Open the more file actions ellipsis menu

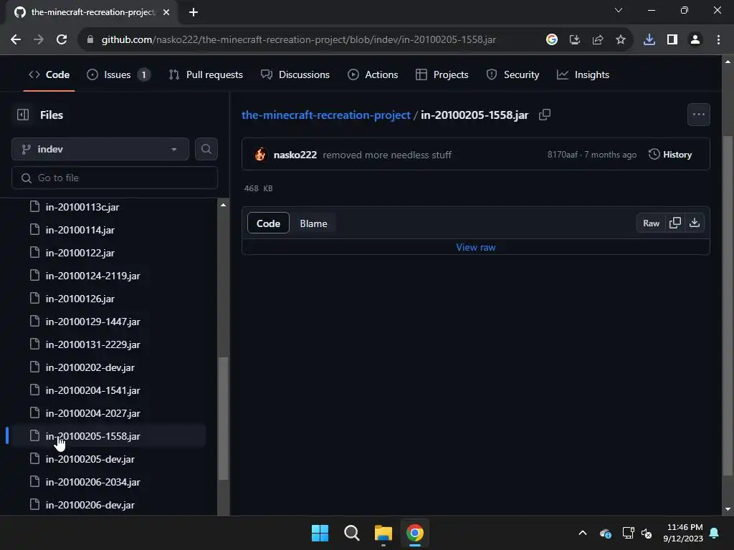[698, 115]
